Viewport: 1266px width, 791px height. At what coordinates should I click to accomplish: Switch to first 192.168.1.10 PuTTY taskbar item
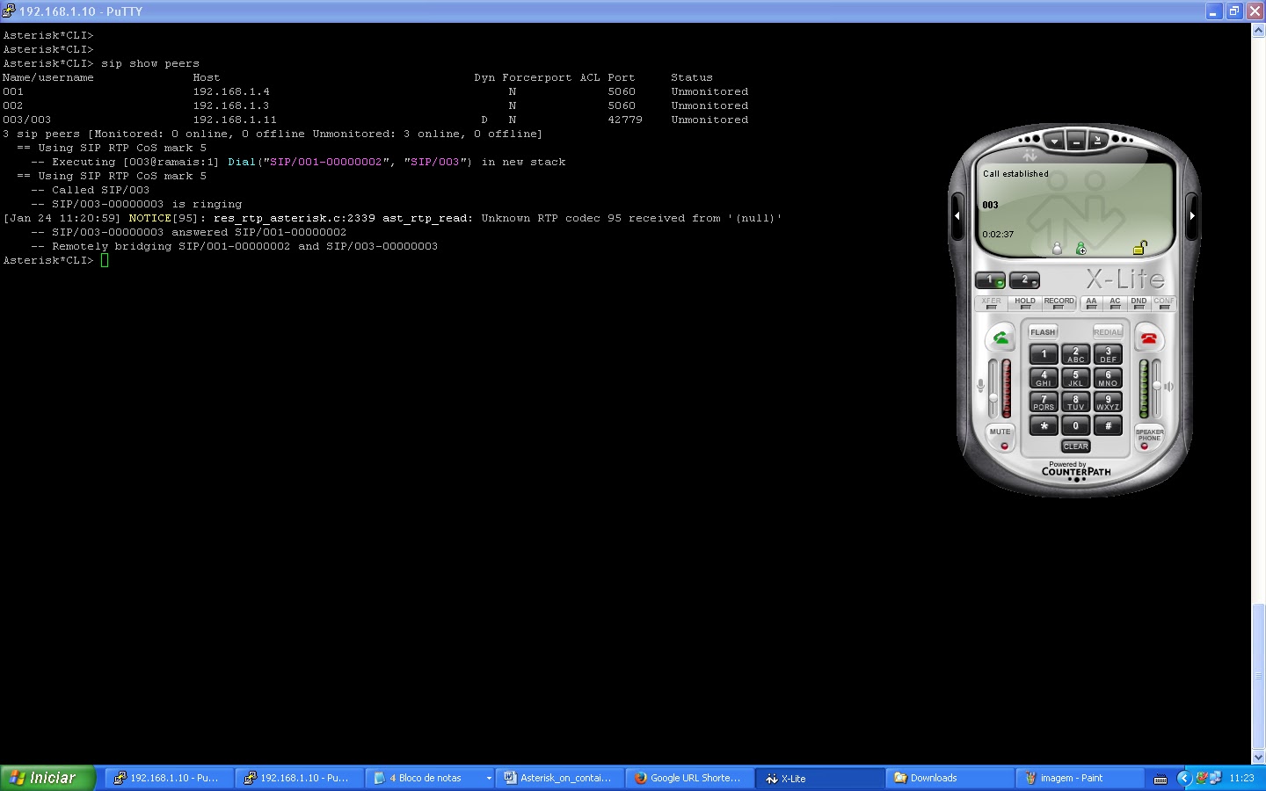point(169,778)
